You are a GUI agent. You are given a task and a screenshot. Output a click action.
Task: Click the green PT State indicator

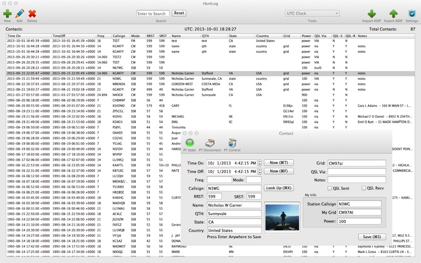point(190,143)
